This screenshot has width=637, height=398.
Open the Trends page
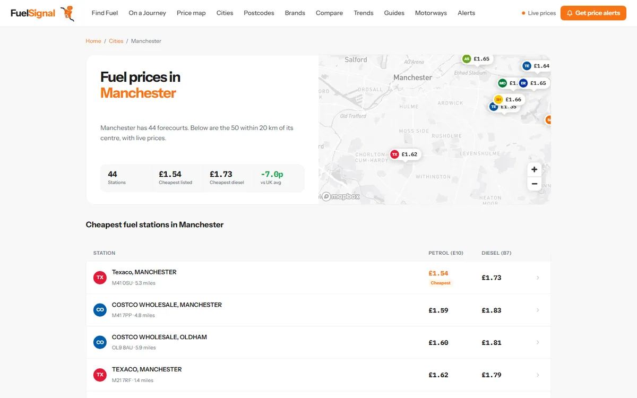(x=364, y=13)
